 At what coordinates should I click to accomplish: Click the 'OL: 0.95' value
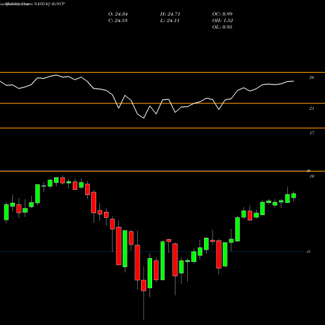click(222, 27)
